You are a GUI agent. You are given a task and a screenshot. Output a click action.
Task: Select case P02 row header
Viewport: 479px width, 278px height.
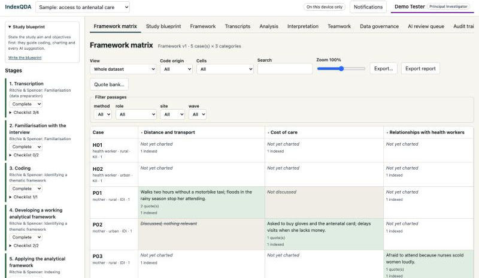[114, 234]
